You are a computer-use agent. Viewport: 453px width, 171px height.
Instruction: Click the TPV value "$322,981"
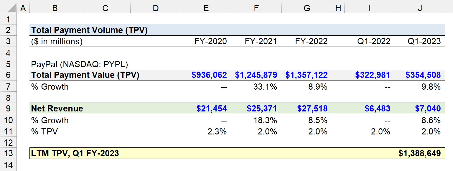point(373,75)
